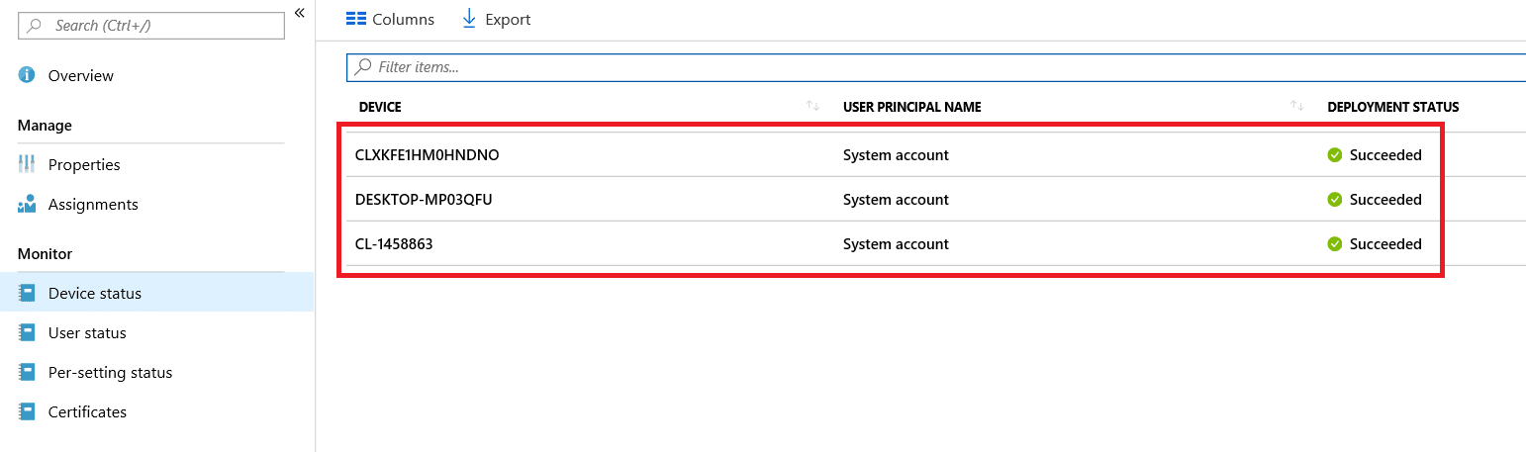Focus the Filter items field
1526x452 pixels.
(936, 67)
